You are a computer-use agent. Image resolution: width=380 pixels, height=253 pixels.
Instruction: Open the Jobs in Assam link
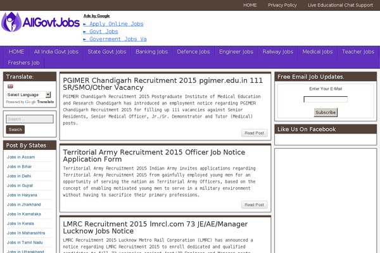tap(21, 157)
